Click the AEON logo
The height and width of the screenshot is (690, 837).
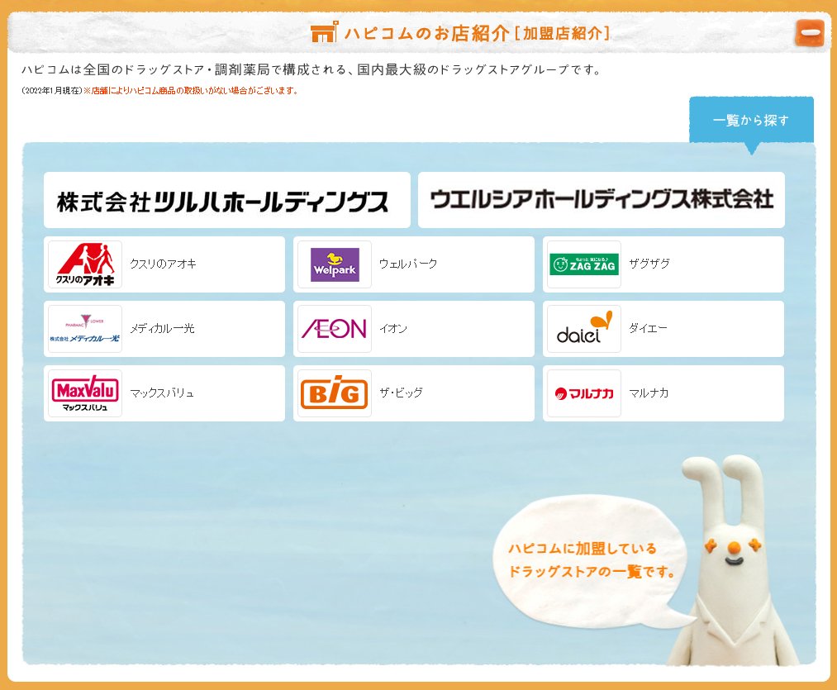pyautogui.click(x=335, y=329)
